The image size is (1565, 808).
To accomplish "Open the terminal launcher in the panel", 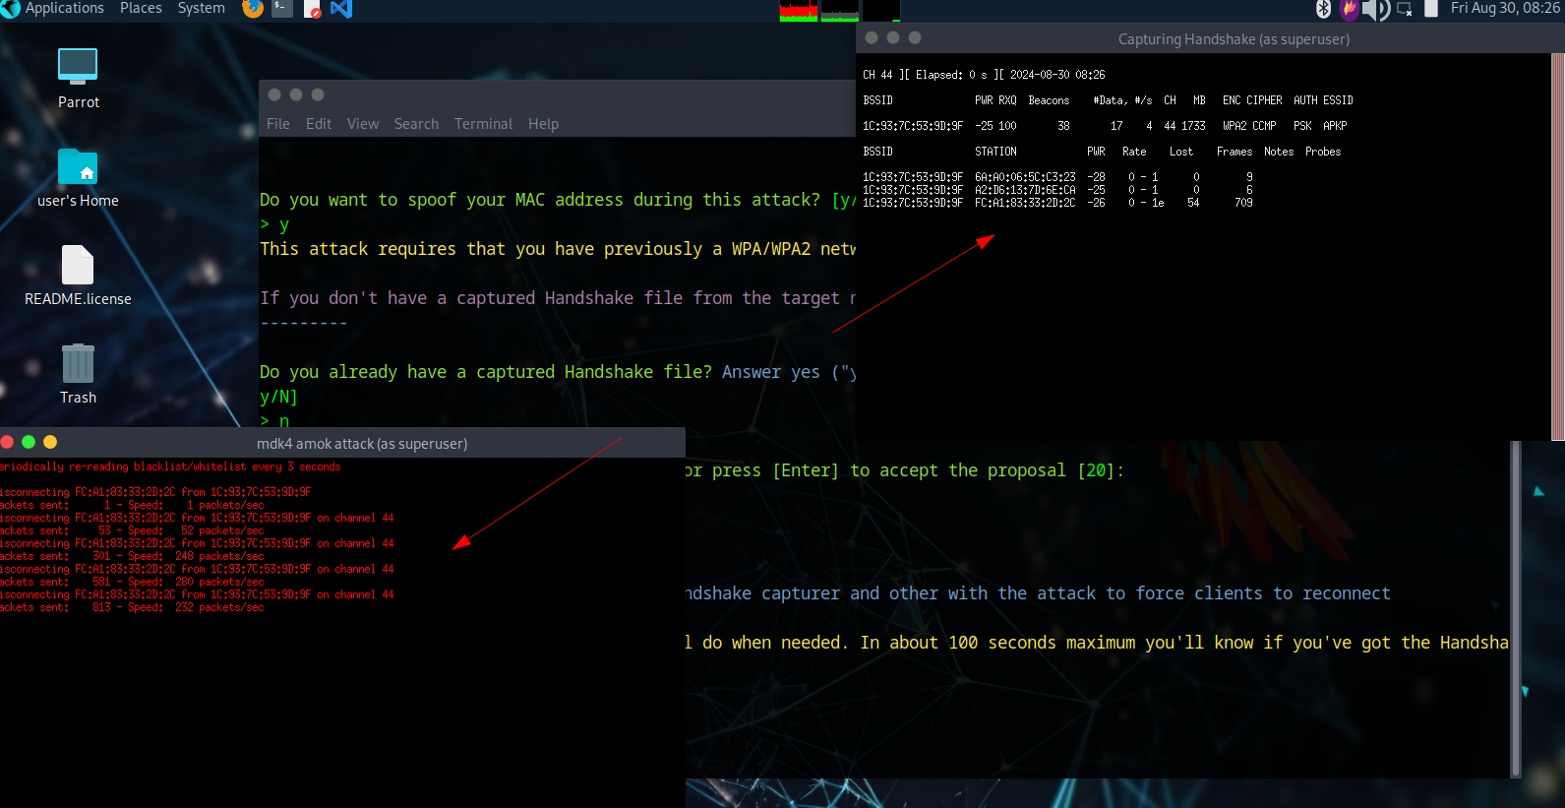I will (282, 9).
